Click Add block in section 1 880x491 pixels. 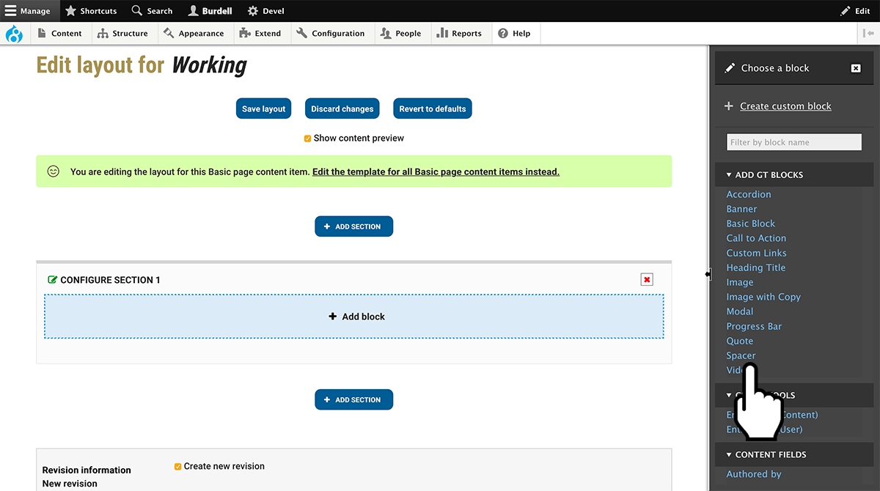354,317
